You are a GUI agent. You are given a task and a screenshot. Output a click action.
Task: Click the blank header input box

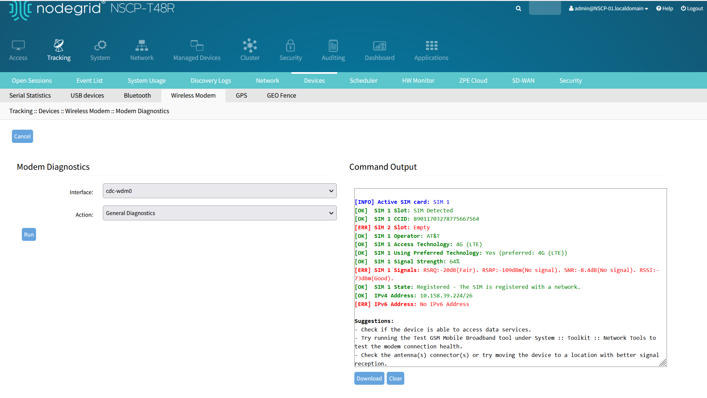(545, 8)
